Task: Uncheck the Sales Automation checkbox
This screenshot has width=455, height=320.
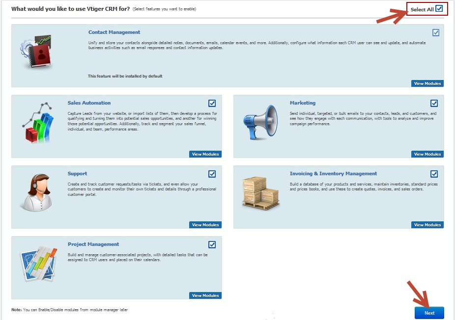Action: tap(212, 103)
